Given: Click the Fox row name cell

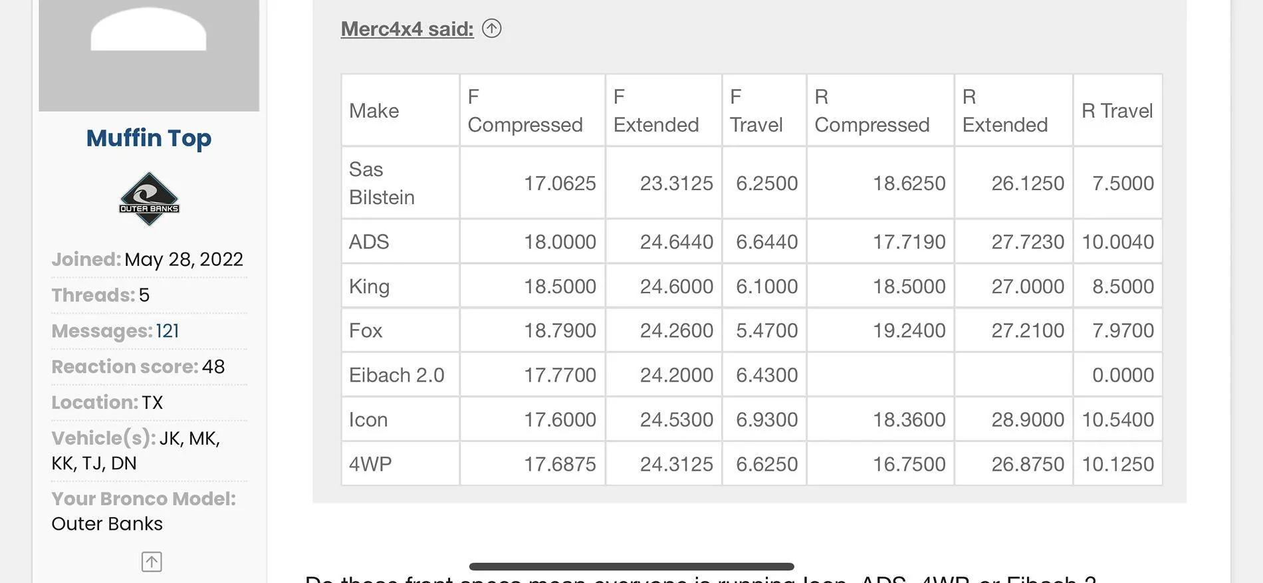Looking at the screenshot, I should 400,330.
